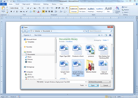
Task: Click the Shrink Font icon
Action: click(x=31, y=8)
